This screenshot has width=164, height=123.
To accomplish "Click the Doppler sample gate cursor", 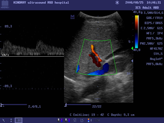I will [x=98, y=57].
